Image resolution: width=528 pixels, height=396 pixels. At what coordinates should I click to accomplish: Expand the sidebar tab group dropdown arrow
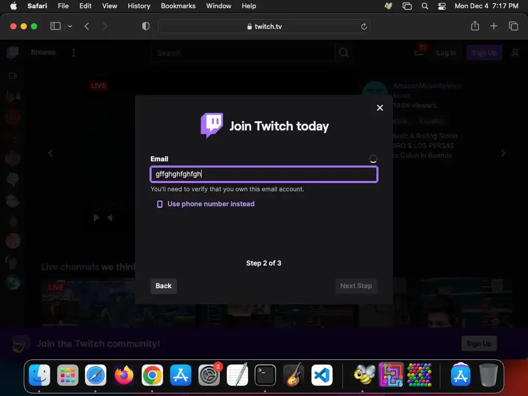point(70,26)
